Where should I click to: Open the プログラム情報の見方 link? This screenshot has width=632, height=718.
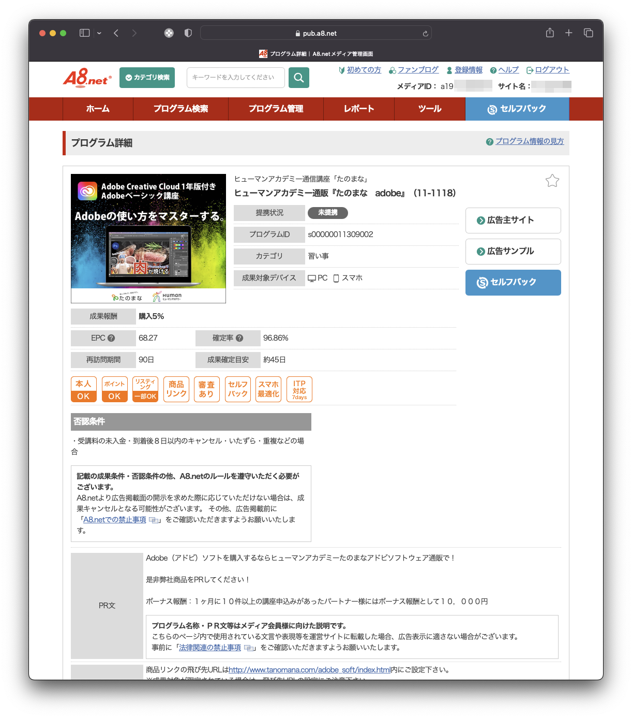click(530, 141)
